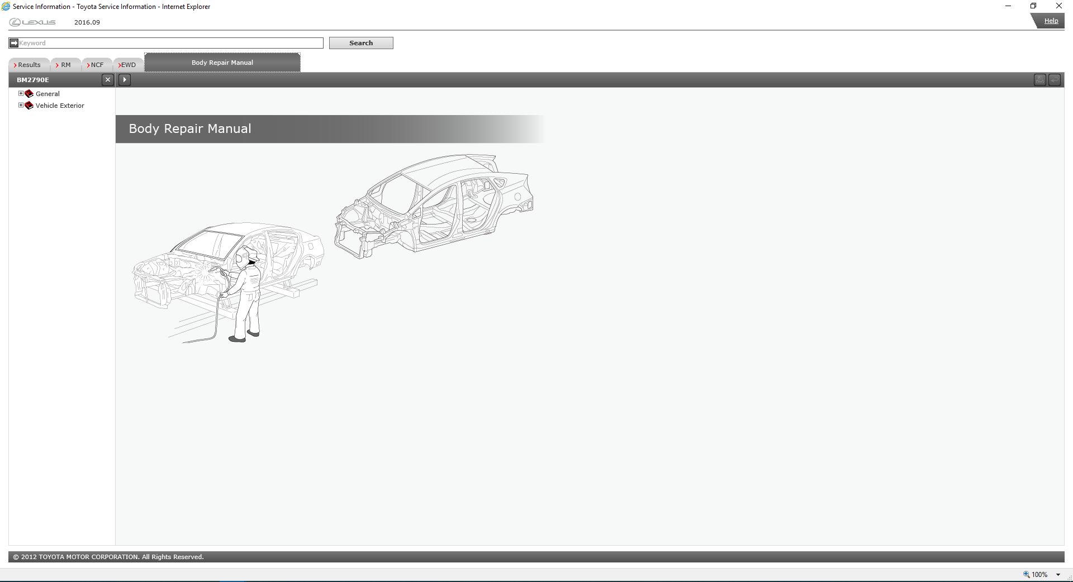The width and height of the screenshot is (1073, 582).
Task: Switch to the RM tab
Action: [65, 65]
